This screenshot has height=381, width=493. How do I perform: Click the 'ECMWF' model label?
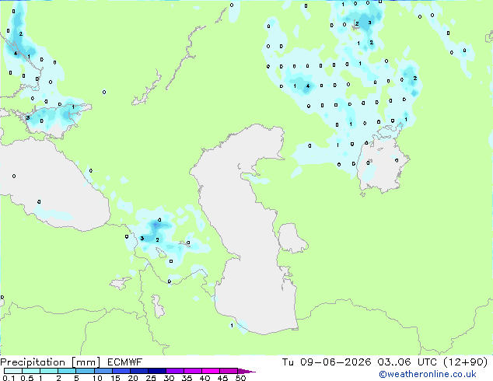(125, 362)
